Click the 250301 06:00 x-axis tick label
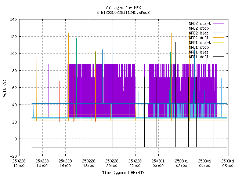This screenshot has width=235, height=176. tap(228, 164)
